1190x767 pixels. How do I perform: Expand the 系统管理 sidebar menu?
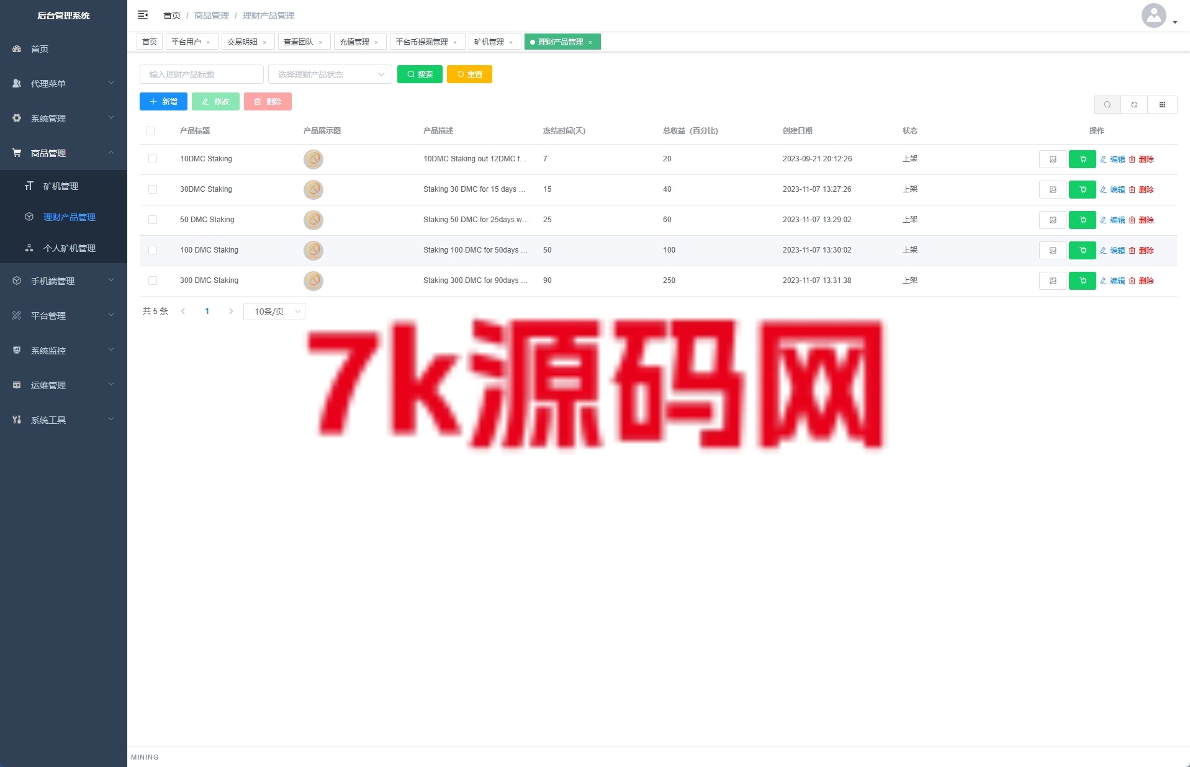coord(63,119)
